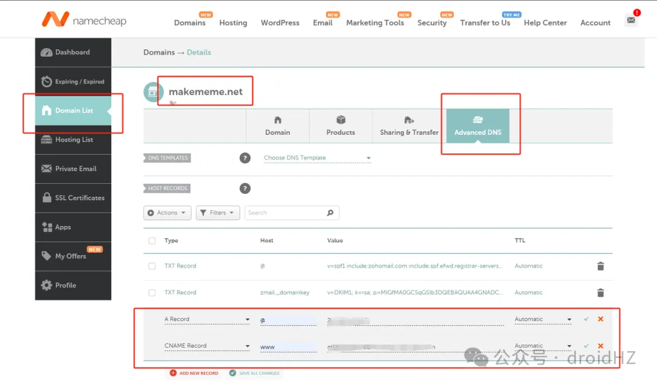Open the Filters dropdown
Screen dimensions: 657x384
(218, 213)
